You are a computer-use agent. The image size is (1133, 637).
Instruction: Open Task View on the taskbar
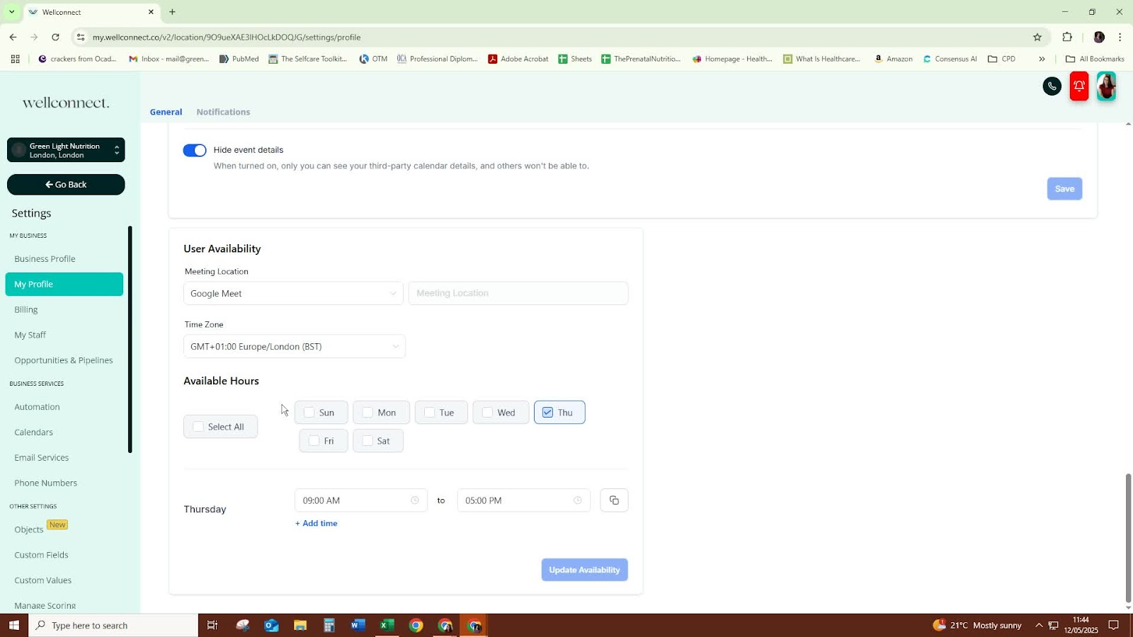212,625
